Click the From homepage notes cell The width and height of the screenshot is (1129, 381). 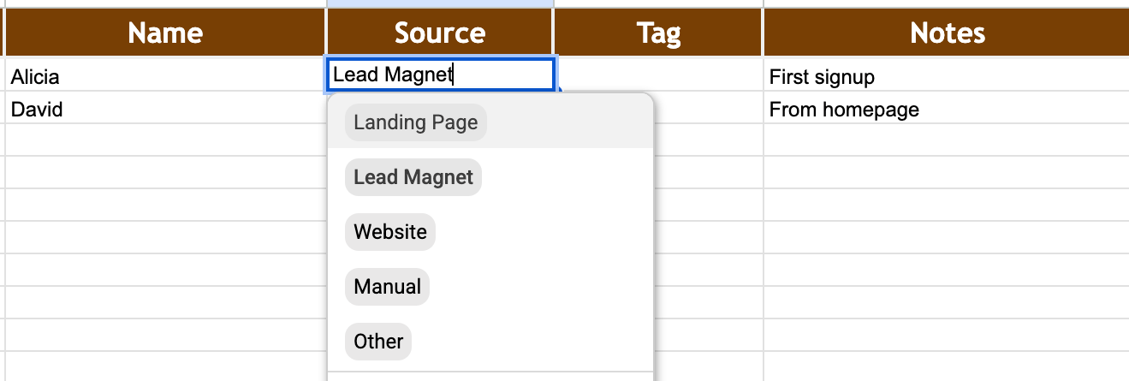pyautogui.click(x=947, y=110)
